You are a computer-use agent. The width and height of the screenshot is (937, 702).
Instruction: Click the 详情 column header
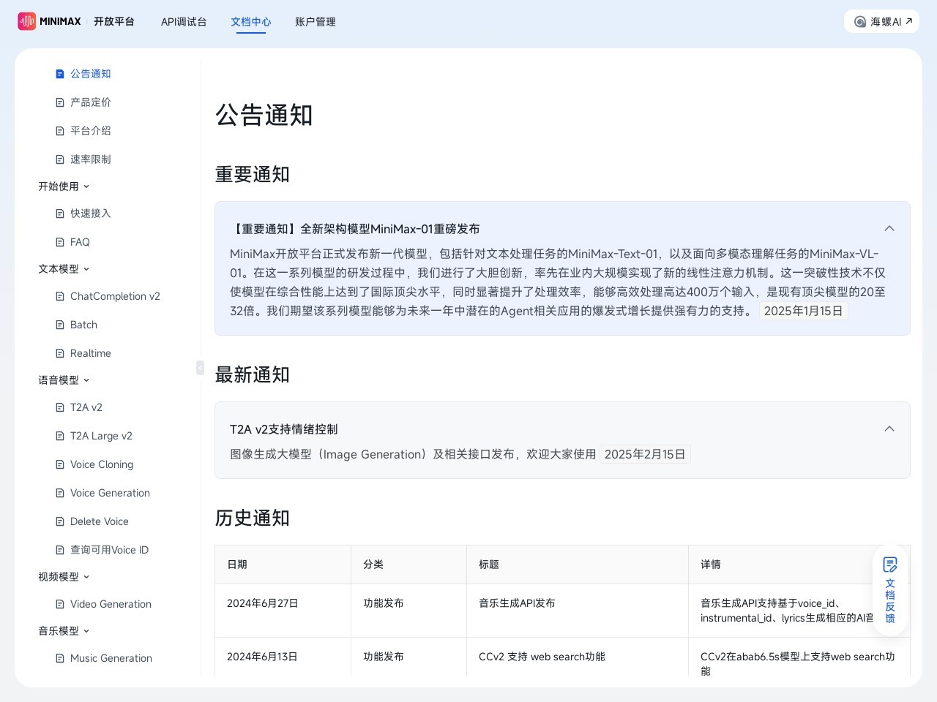[x=799, y=565]
